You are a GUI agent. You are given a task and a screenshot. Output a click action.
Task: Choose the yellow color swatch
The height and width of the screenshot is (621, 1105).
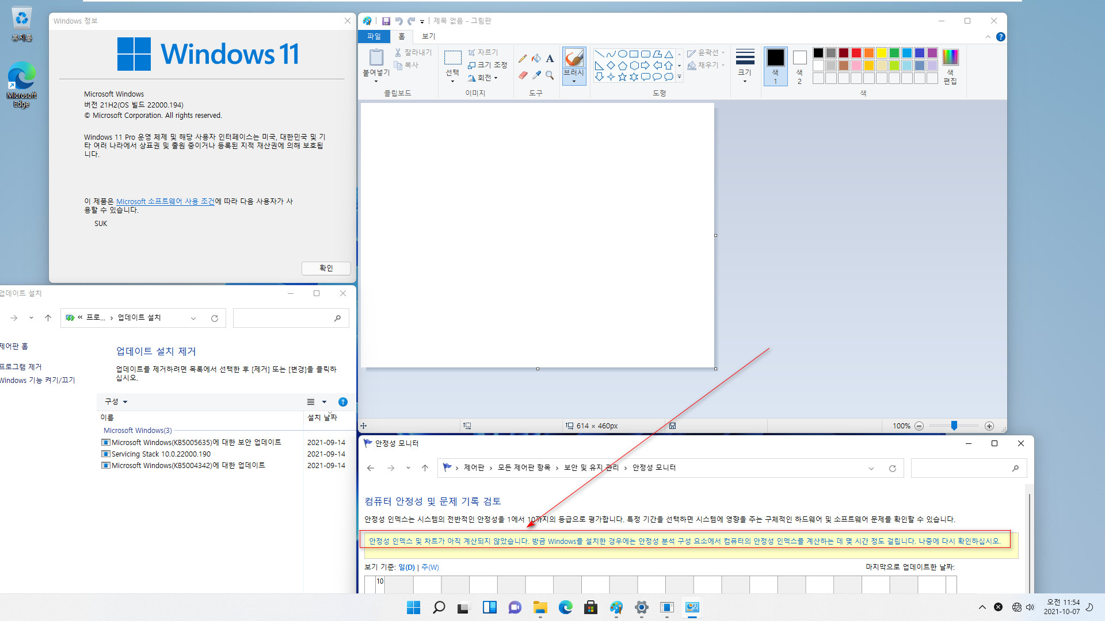click(x=882, y=53)
